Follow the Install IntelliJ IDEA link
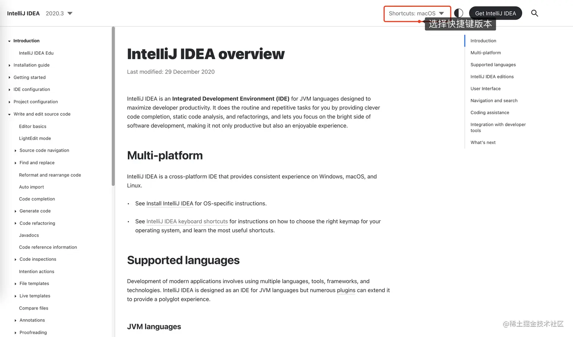The width and height of the screenshot is (573, 337). pos(170,204)
